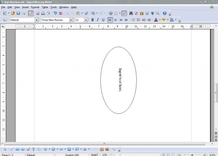Select the Rectangle drawing tool
Image resolution: width=218 pixels, height=156 pixels.
pyautogui.click(x=18, y=149)
